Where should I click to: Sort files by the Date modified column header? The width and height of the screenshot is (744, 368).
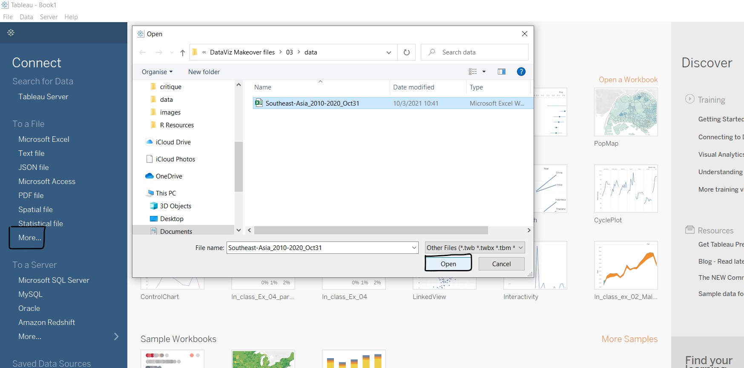(x=414, y=87)
